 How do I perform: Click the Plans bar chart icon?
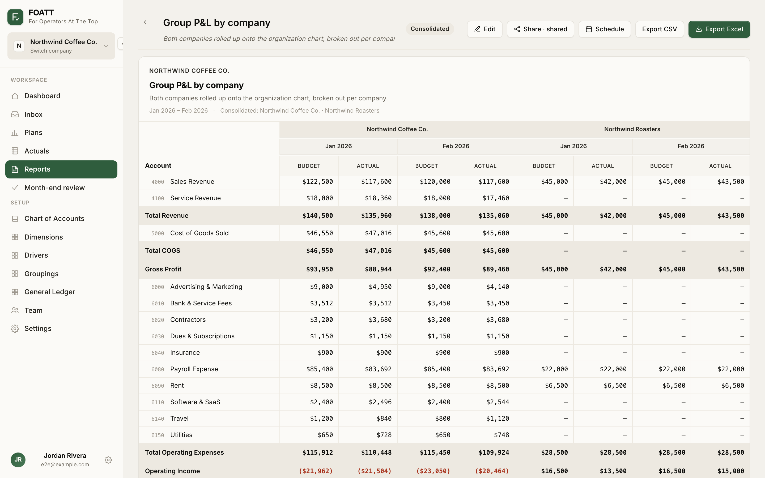click(x=15, y=133)
